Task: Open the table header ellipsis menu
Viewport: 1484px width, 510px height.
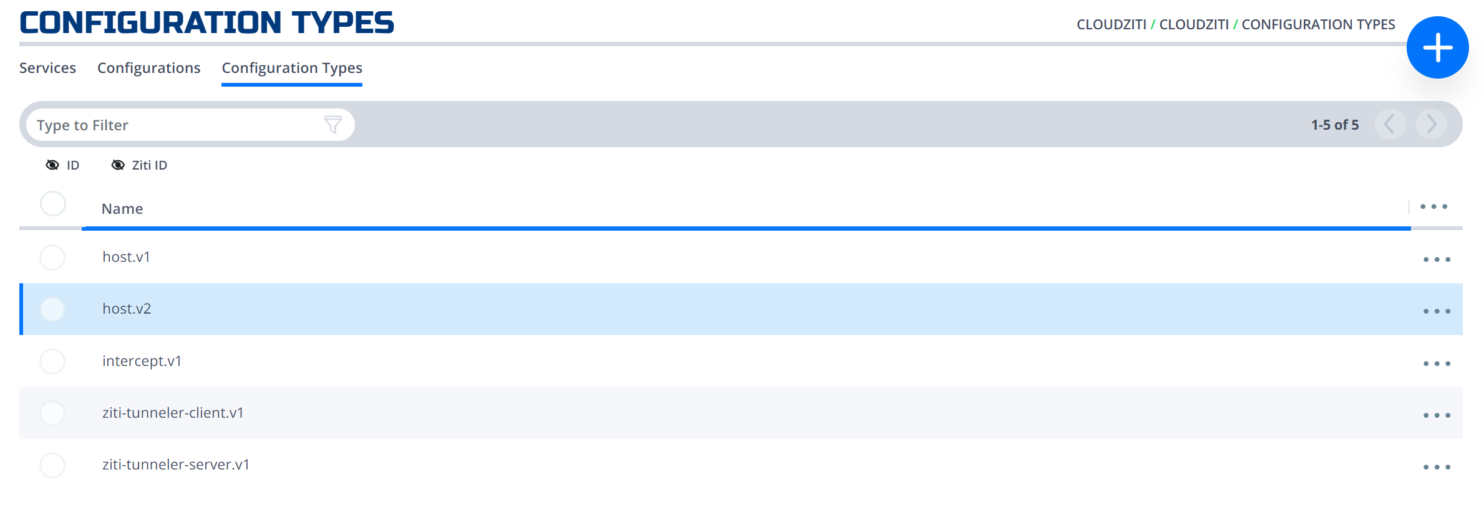Action: [1433, 206]
